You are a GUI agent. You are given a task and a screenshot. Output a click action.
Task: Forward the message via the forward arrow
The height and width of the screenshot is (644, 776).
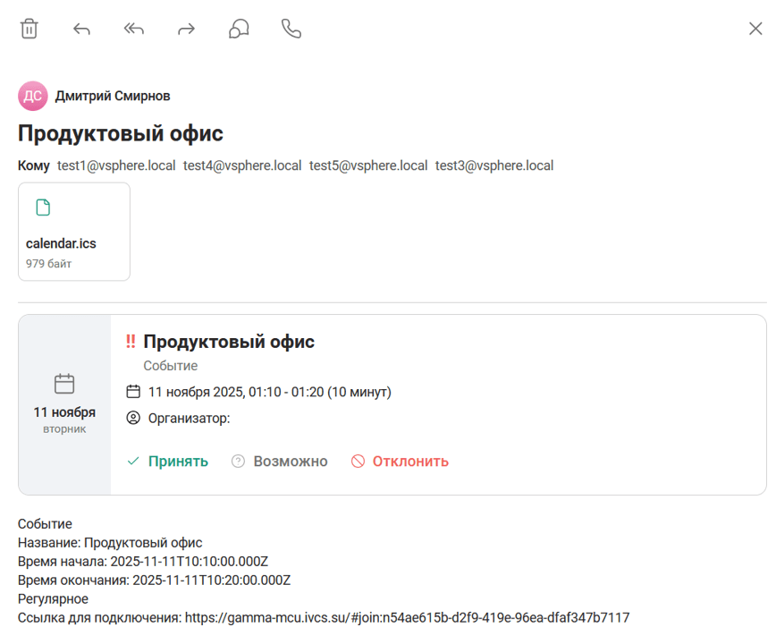pyautogui.click(x=186, y=29)
